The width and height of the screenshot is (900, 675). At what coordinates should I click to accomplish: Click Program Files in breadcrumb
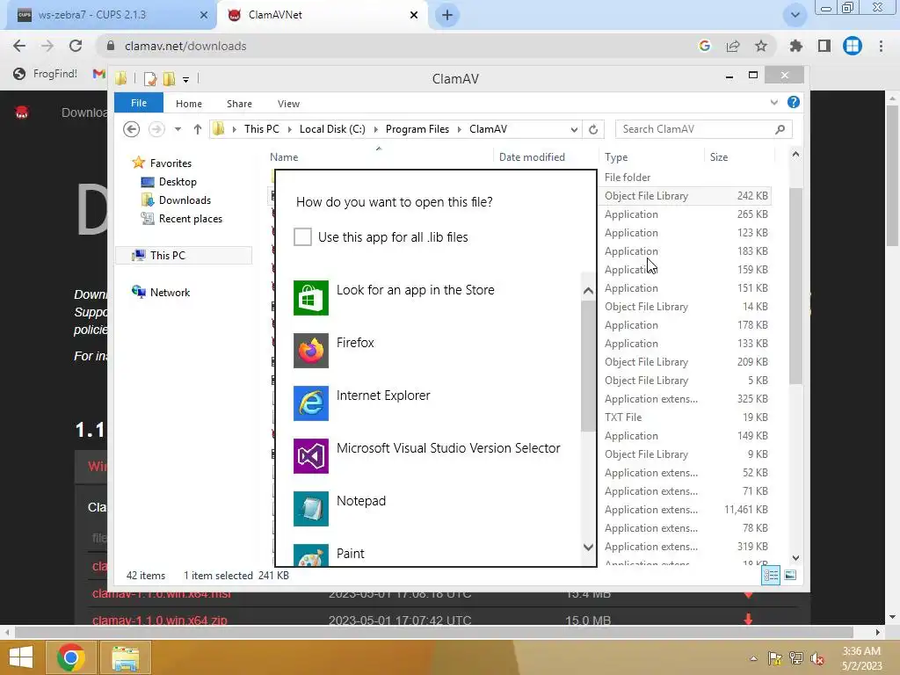coord(417,129)
